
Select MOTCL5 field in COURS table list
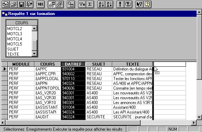19,44
